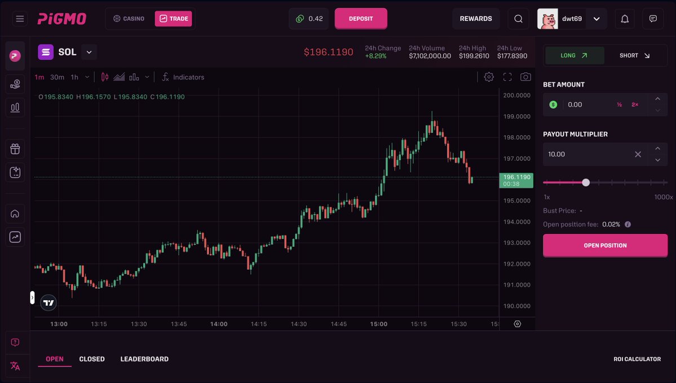676x383 pixels.
Task: Expand the SOL asset dropdown
Action: coord(89,52)
